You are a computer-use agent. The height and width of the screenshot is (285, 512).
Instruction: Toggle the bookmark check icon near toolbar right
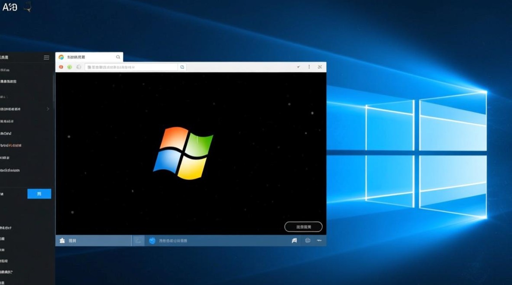(298, 66)
